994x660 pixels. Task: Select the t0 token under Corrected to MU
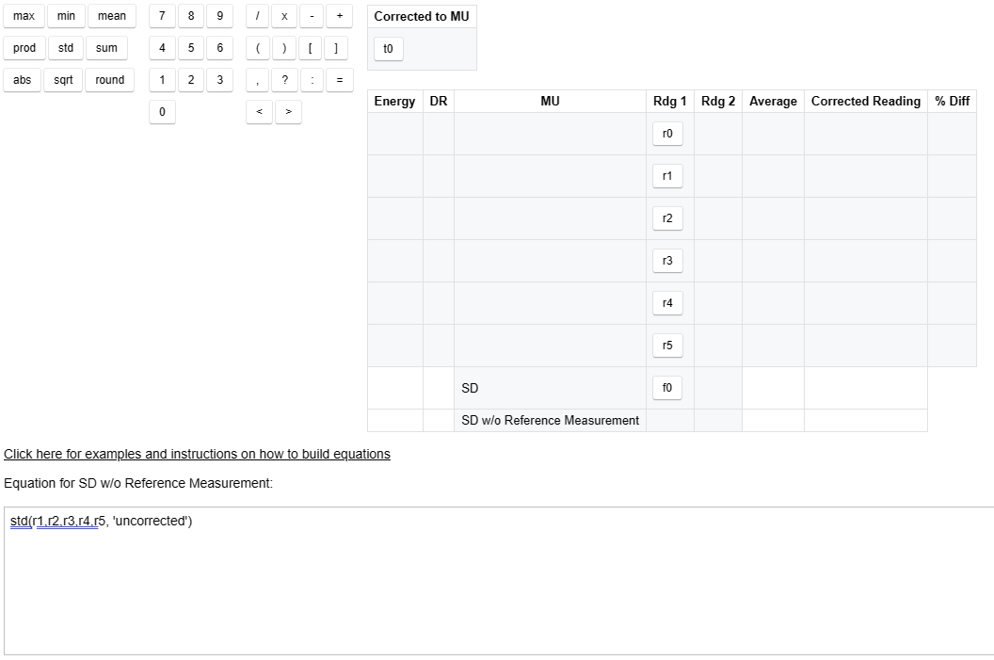tap(388, 48)
